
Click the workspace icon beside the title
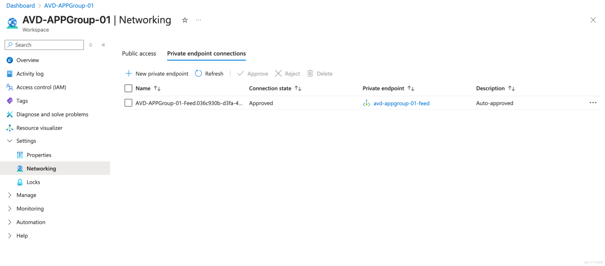[12, 23]
